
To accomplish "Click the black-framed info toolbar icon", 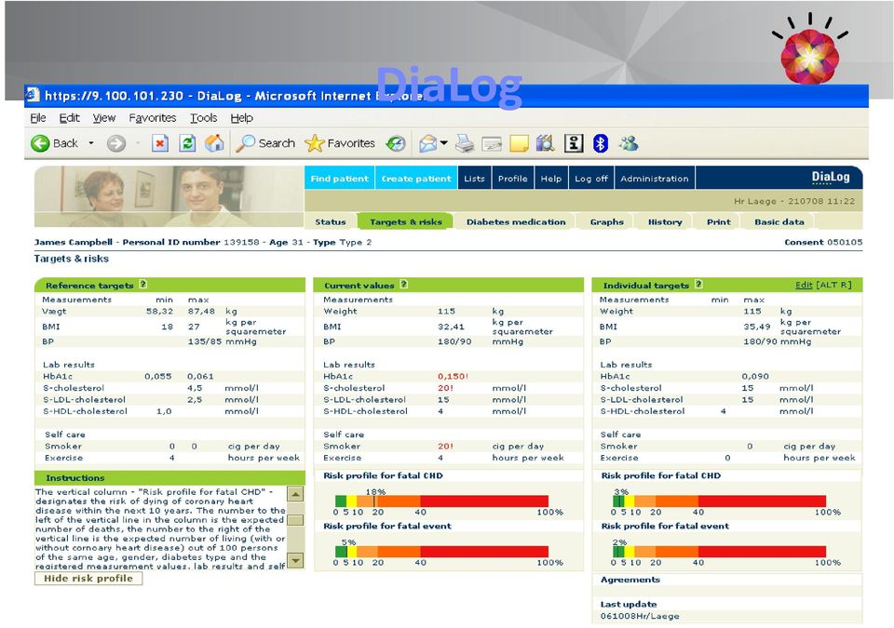I will pos(574,143).
